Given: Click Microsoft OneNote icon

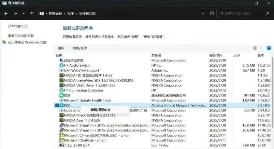Looking at the screenshot, I should coord(61,140).
